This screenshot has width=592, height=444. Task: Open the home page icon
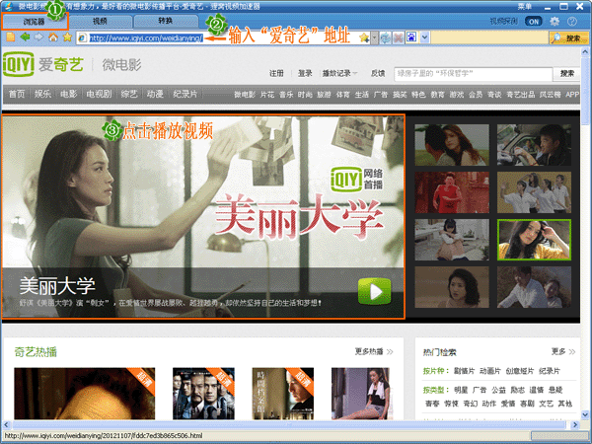tap(53, 37)
